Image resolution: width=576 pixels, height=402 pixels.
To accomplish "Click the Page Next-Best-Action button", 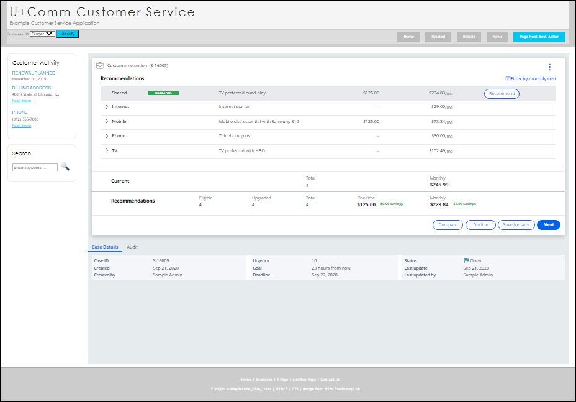I will click(x=539, y=37).
